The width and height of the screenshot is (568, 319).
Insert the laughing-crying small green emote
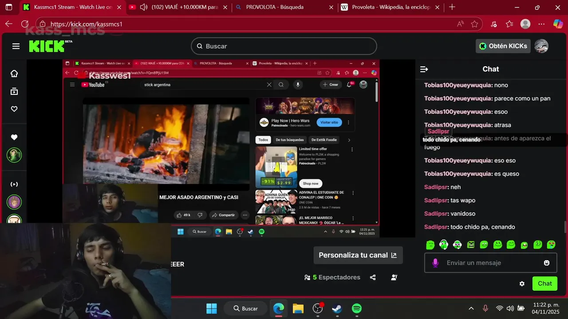[524, 245]
